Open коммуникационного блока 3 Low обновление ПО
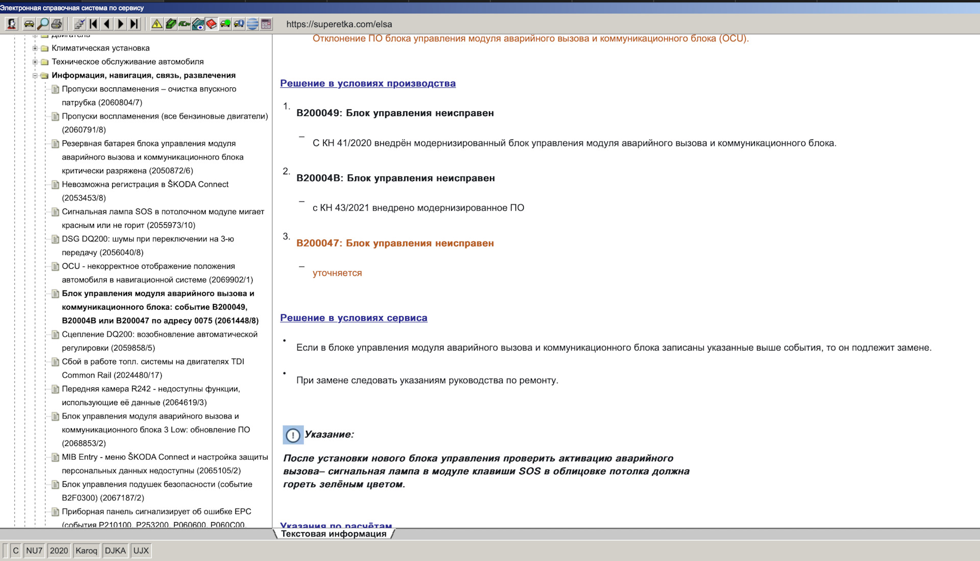Screen dimensions: 980x561 156,430
